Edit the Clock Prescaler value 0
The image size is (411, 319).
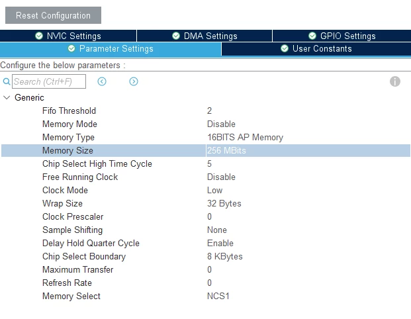209,217
